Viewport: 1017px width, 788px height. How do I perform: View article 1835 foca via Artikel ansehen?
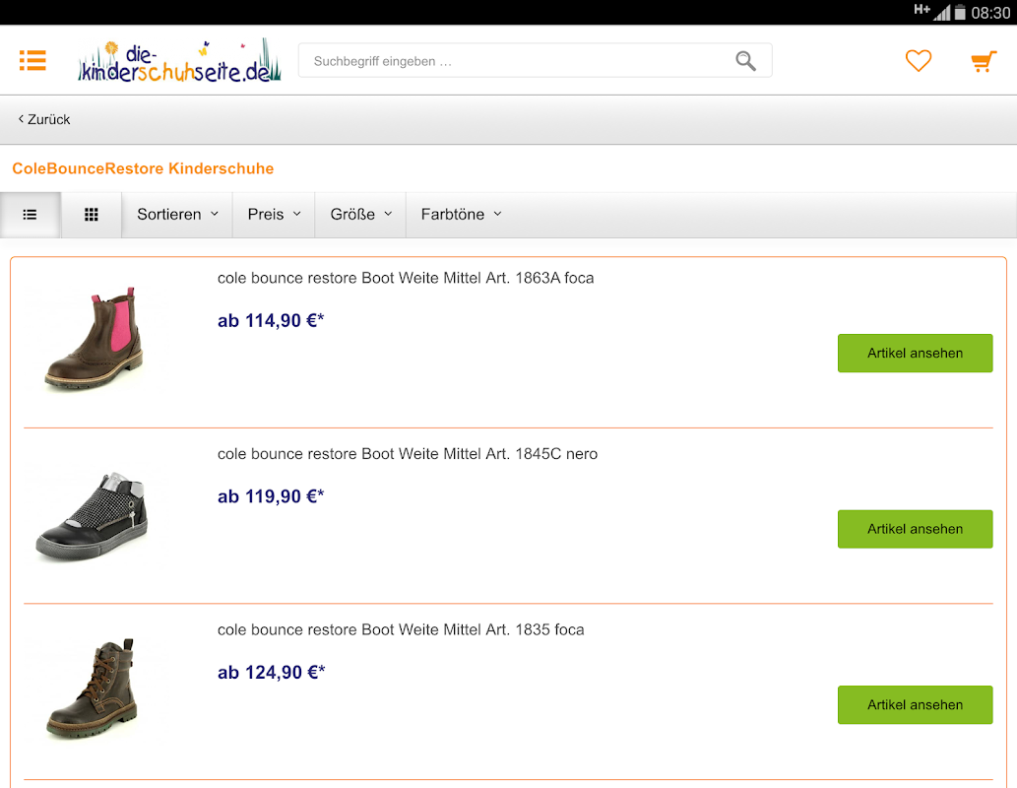pos(915,705)
